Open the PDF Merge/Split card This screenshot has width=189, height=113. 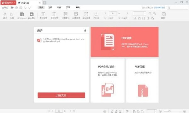pos(108,81)
